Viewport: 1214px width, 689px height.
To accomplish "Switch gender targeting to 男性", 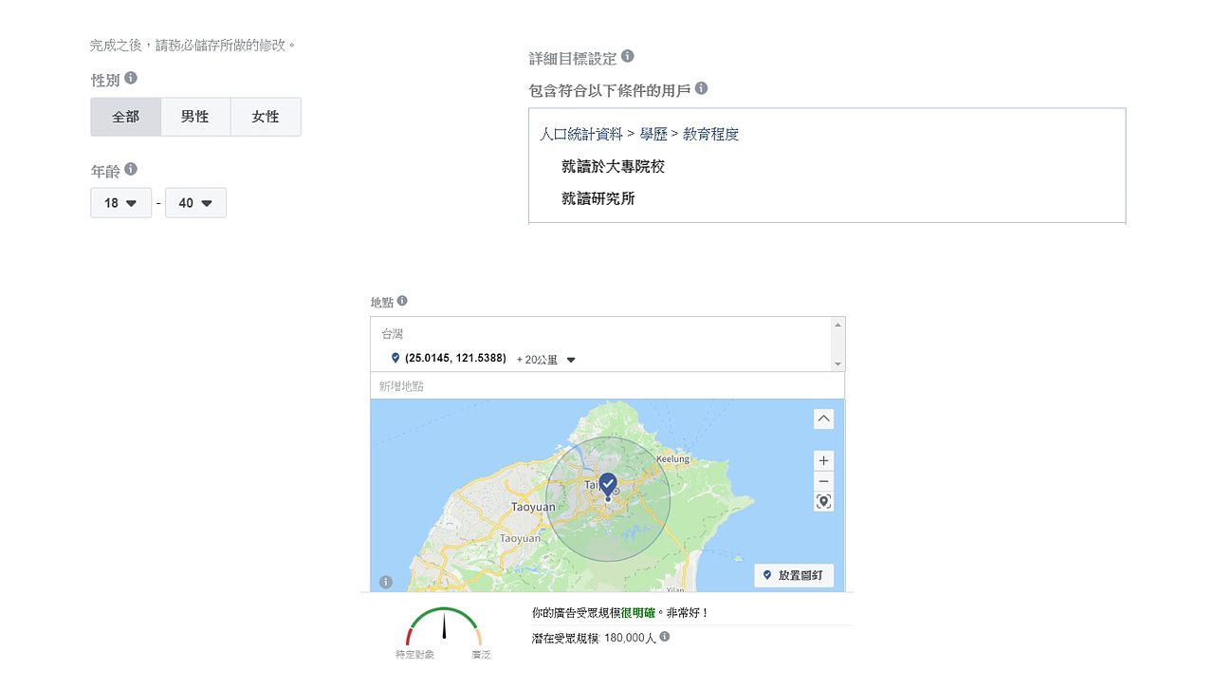I will (x=195, y=116).
